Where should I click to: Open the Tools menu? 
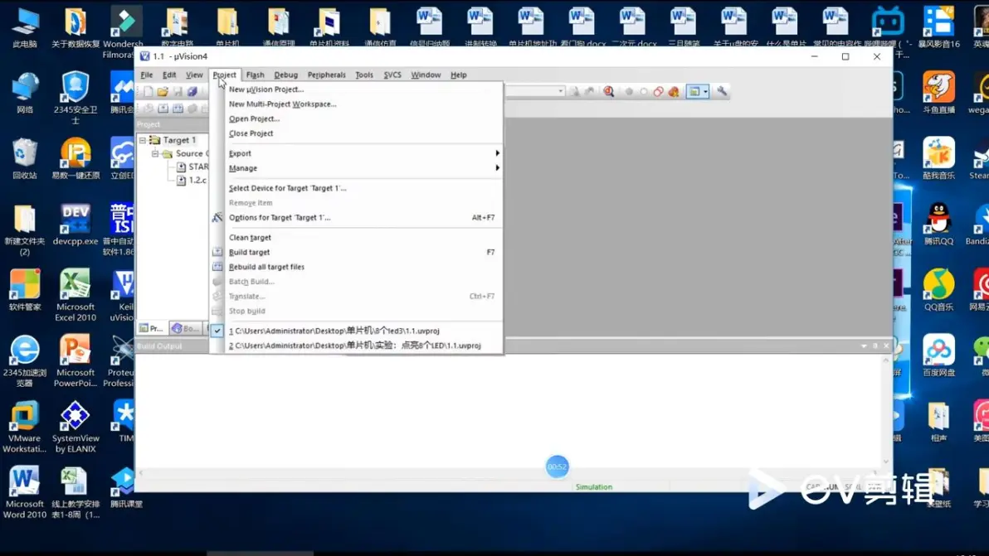(x=364, y=75)
